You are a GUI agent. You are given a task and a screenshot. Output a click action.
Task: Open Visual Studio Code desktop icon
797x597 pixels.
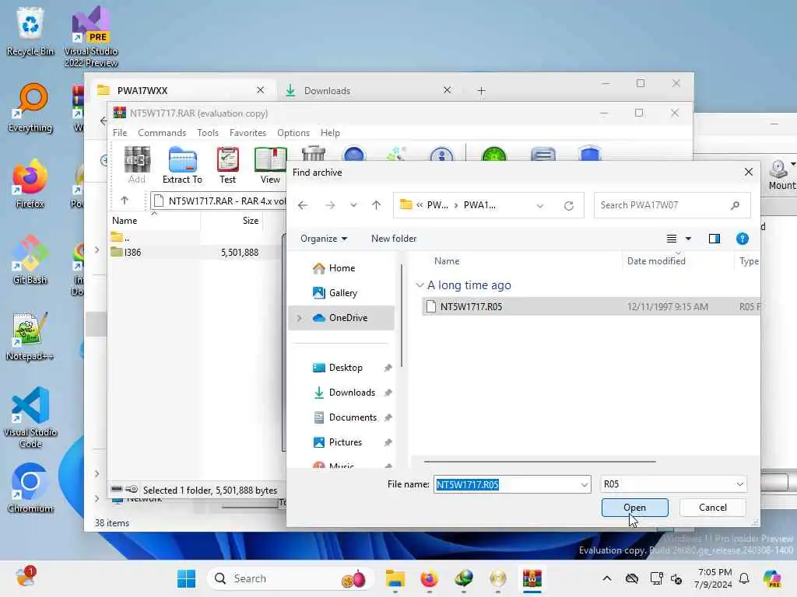(30, 417)
